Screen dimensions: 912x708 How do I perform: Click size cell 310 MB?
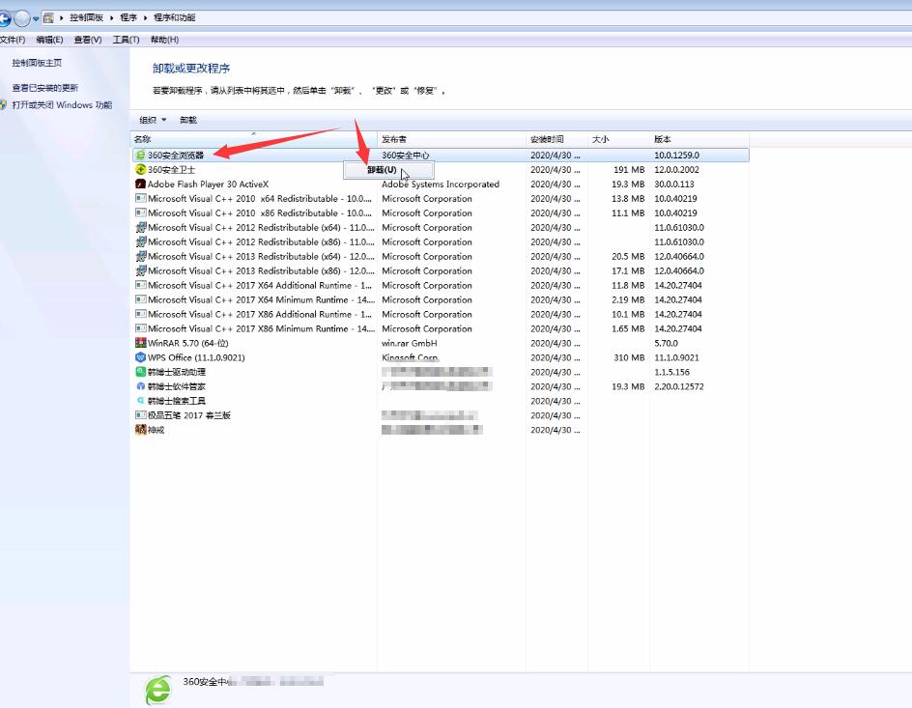coord(629,357)
